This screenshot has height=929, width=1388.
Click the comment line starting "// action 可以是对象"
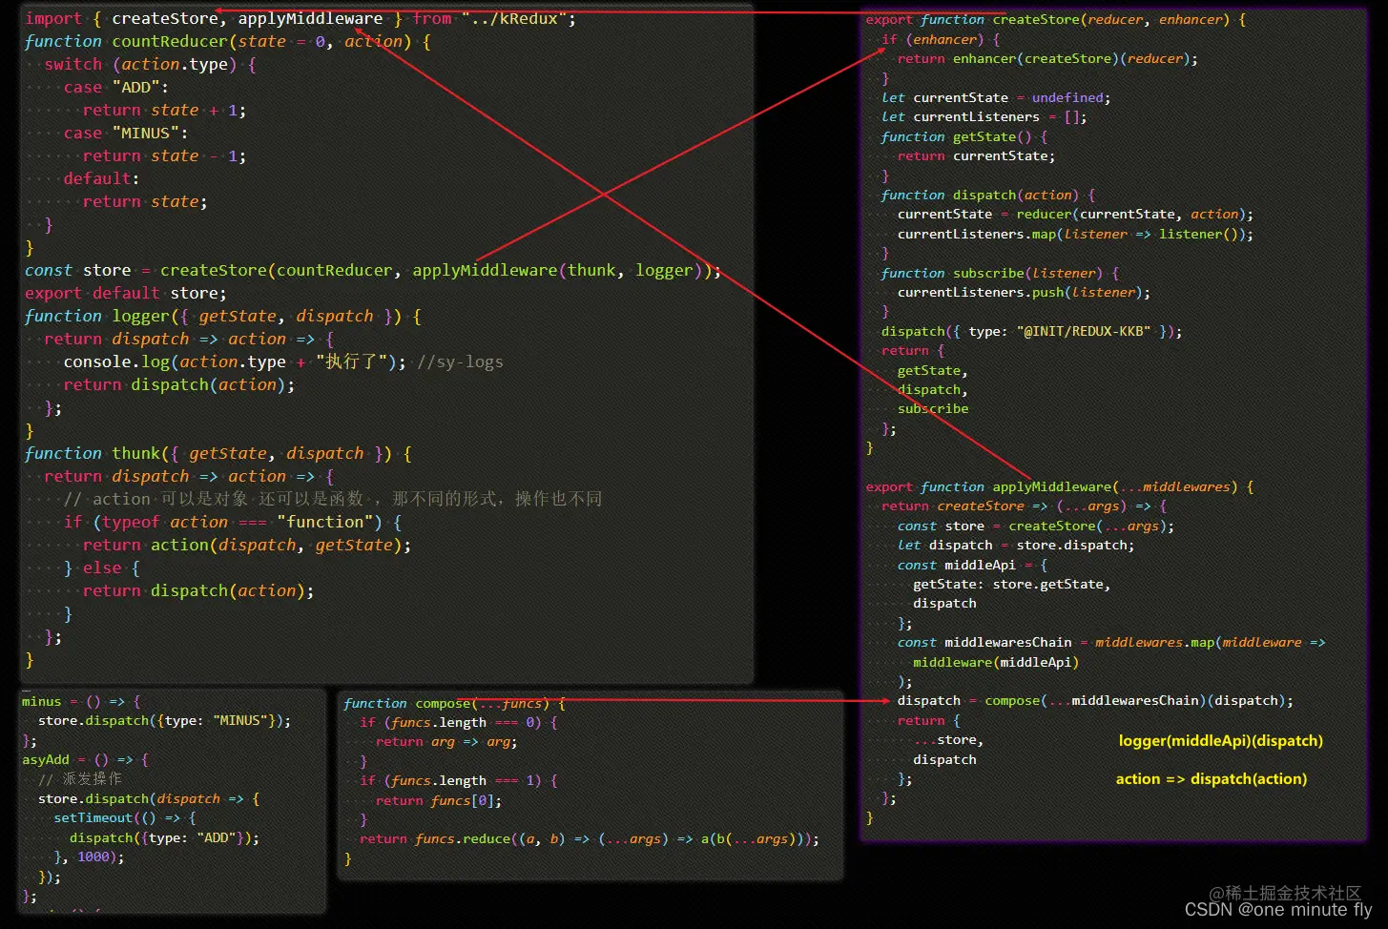332,499
